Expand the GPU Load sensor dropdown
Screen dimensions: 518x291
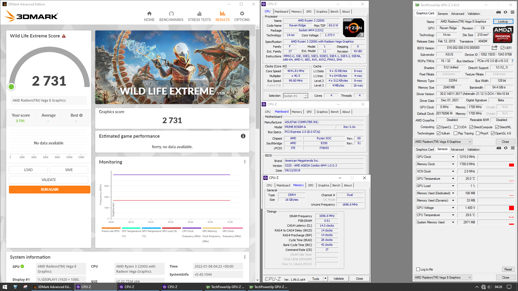[453, 186]
